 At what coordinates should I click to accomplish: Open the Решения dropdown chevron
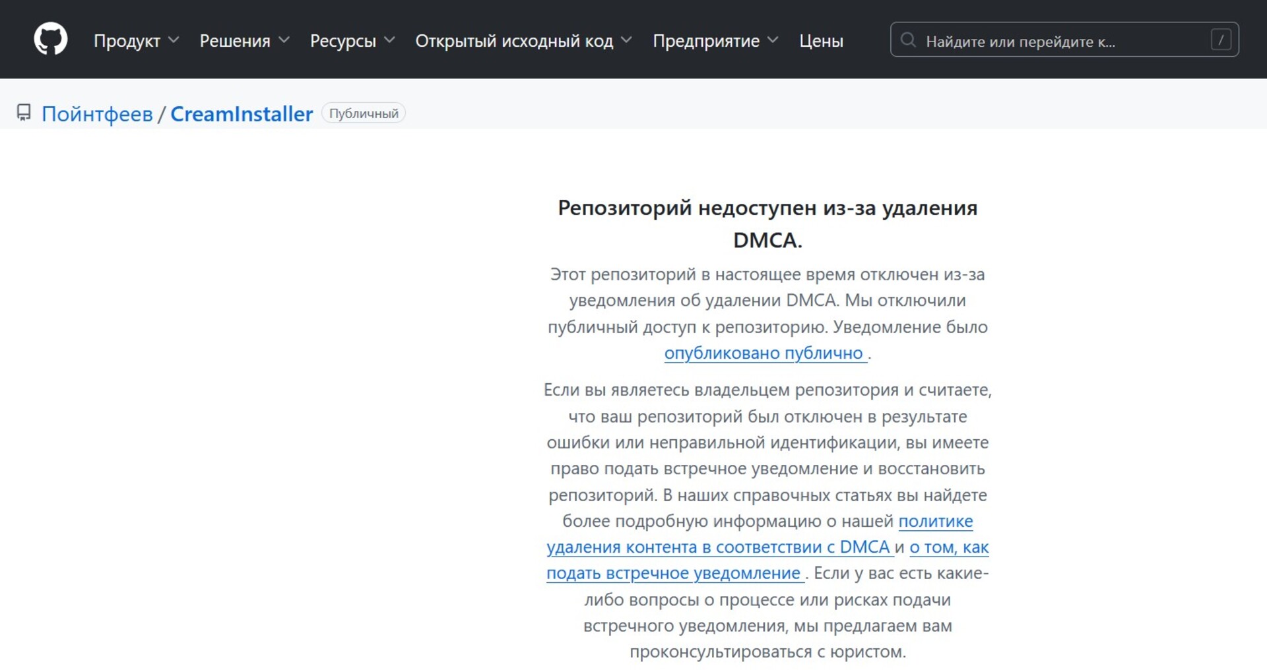point(284,40)
